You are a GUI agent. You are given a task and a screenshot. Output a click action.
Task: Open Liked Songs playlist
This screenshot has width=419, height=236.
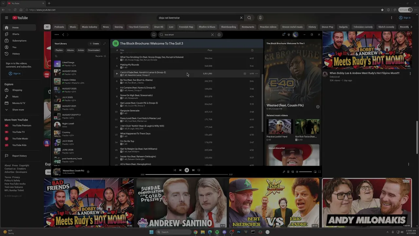(80, 64)
